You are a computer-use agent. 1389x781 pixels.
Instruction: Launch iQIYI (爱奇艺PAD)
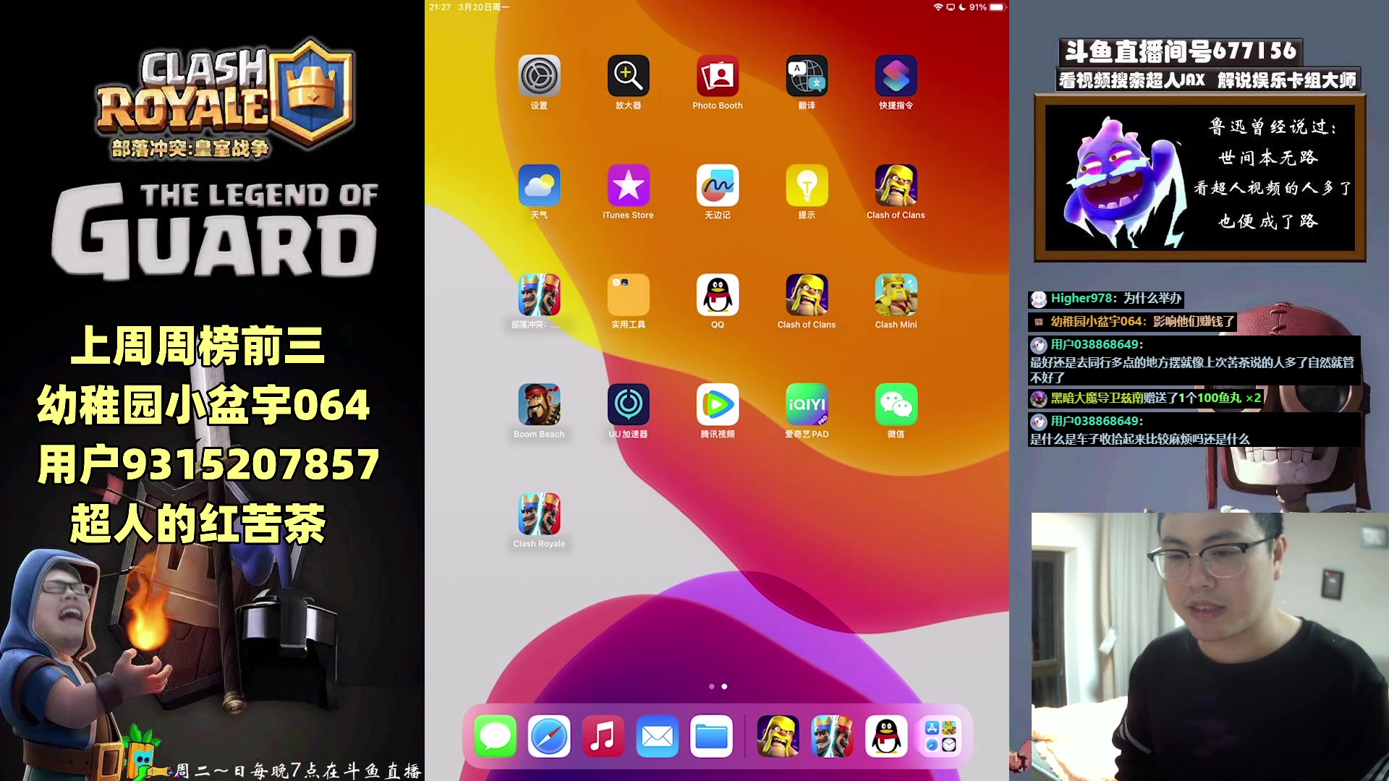pyautogui.click(x=807, y=404)
